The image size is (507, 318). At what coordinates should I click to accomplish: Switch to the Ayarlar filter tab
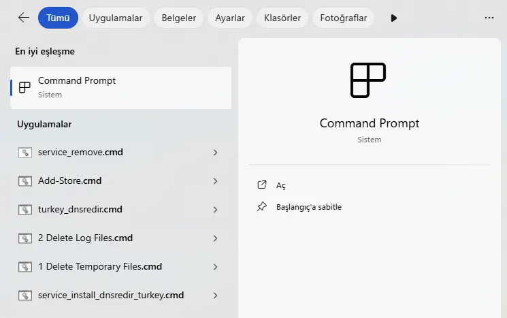pos(230,18)
